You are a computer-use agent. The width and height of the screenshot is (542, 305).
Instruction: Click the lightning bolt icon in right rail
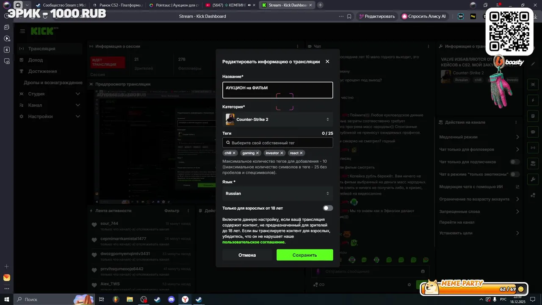(x=533, y=100)
